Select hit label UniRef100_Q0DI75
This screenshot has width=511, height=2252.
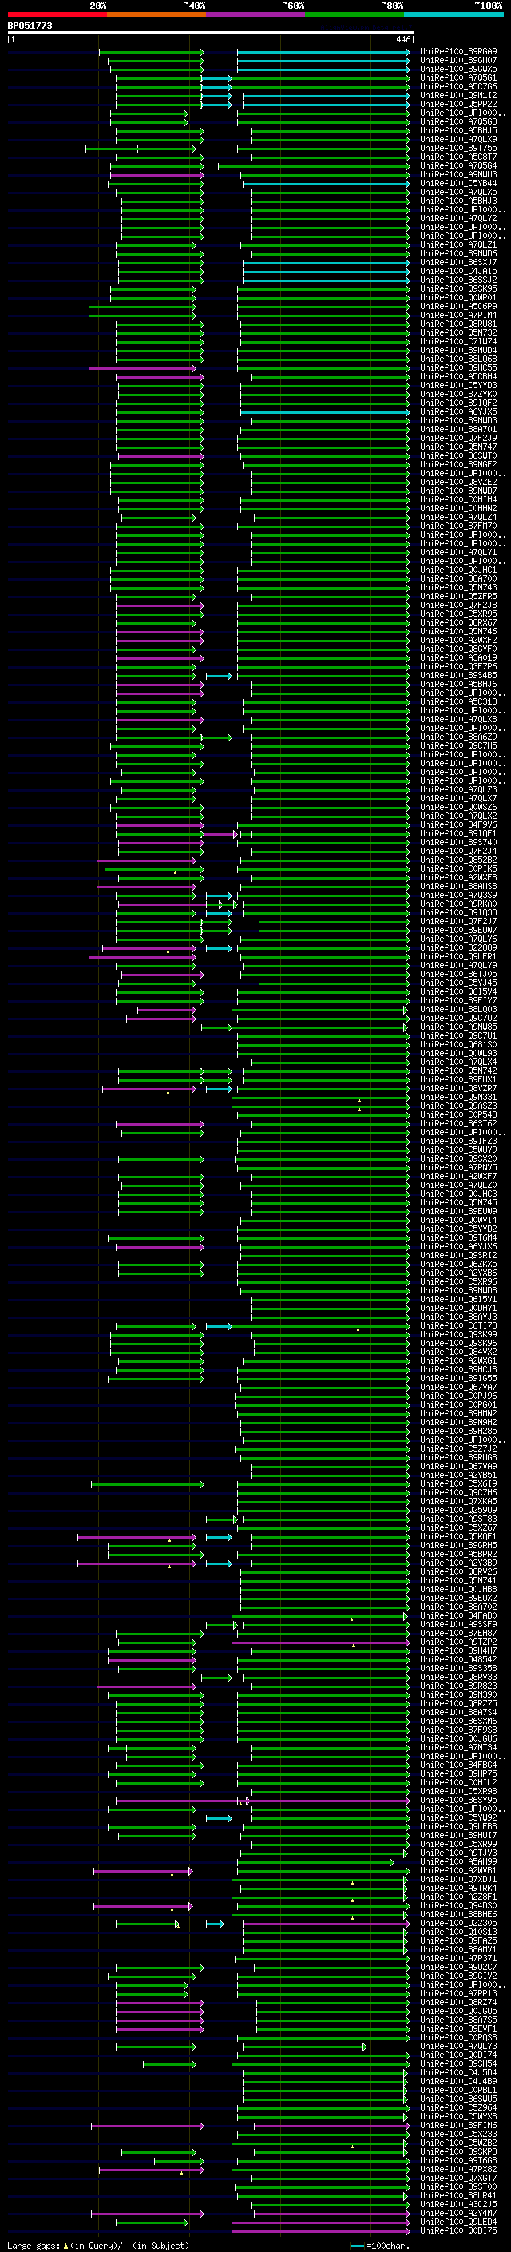tap(458, 2230)
